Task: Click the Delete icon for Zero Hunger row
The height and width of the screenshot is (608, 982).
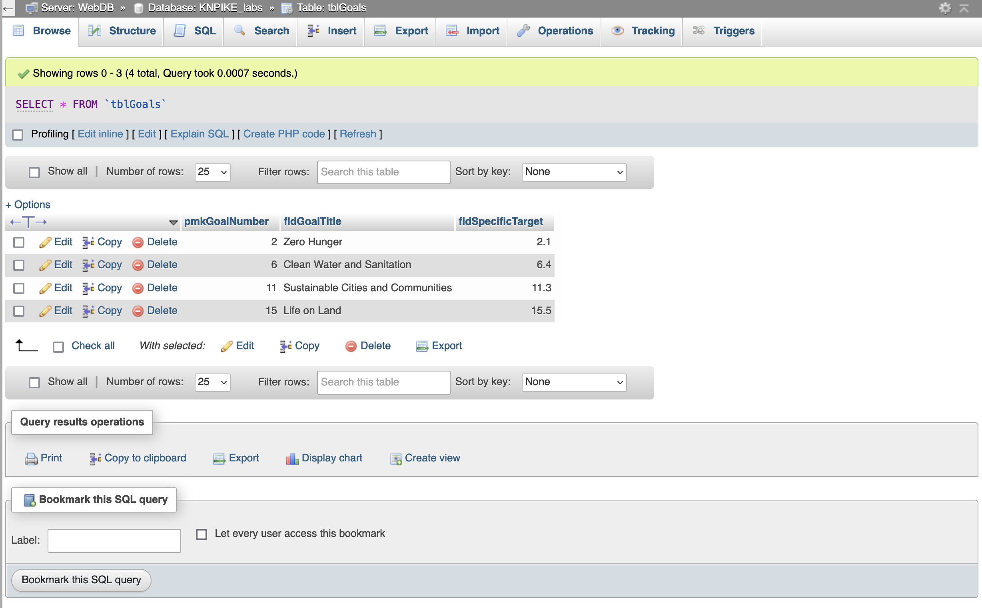Action: pos(138,242)
